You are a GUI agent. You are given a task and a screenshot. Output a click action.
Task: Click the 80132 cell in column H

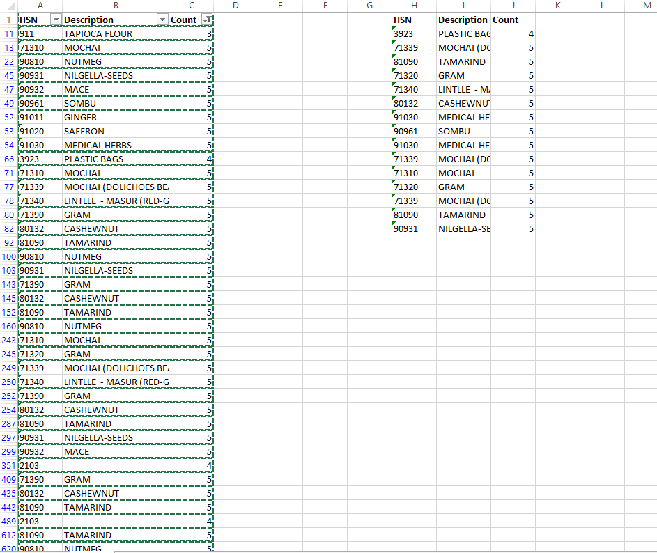pos(414,104)
